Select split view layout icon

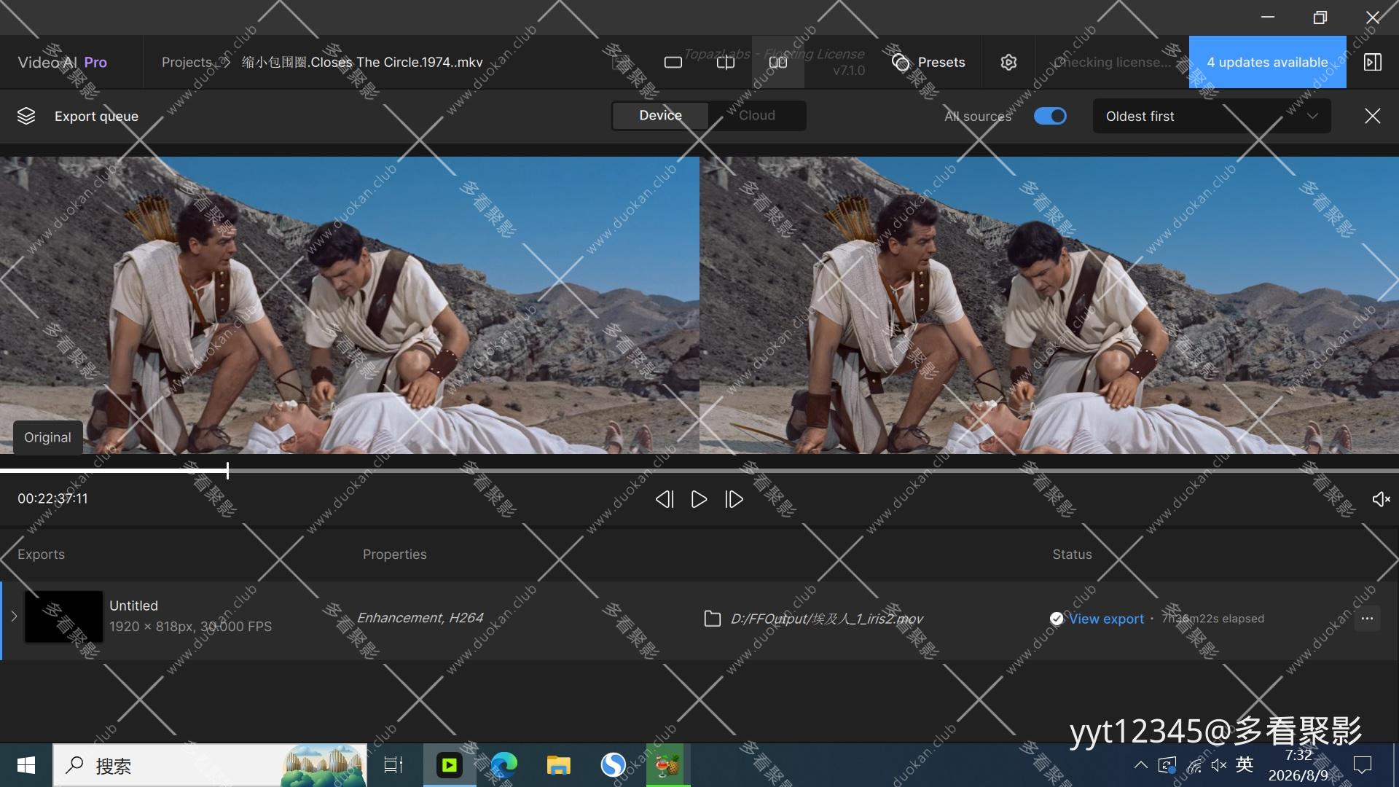coord(726,63)
